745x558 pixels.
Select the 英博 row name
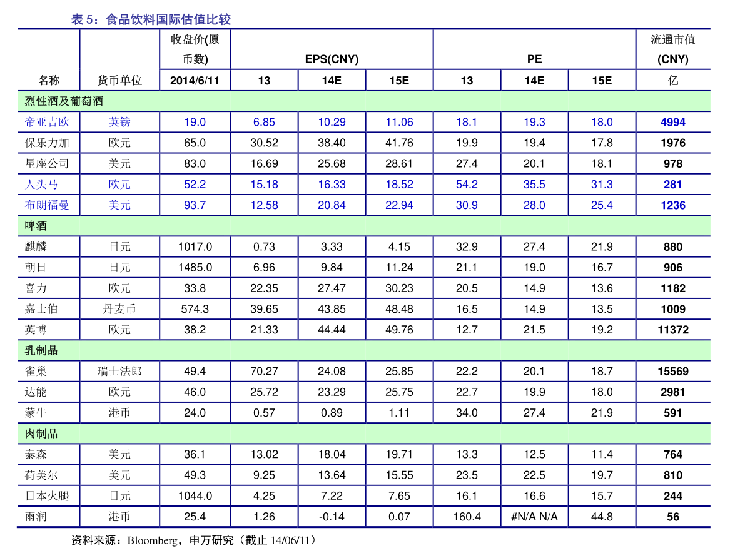tap(36, 330)
